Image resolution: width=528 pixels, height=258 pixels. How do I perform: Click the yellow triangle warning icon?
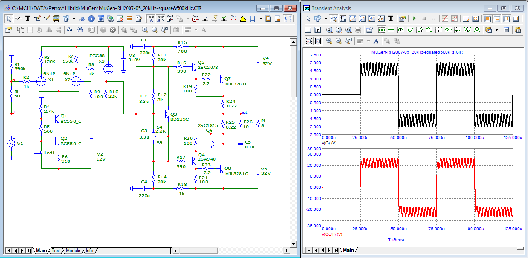tap(243, 18)
